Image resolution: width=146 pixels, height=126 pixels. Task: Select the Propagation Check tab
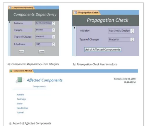87,13
